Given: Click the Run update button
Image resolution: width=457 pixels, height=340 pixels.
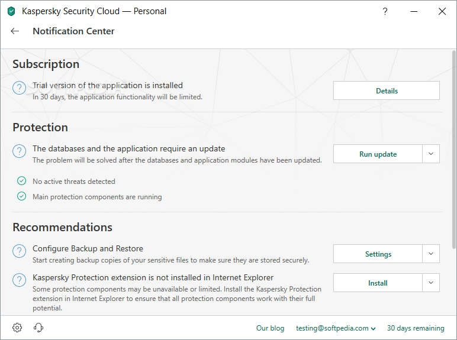Looking at the screenshot, I should pyautogui.click(x=378, y=154).
